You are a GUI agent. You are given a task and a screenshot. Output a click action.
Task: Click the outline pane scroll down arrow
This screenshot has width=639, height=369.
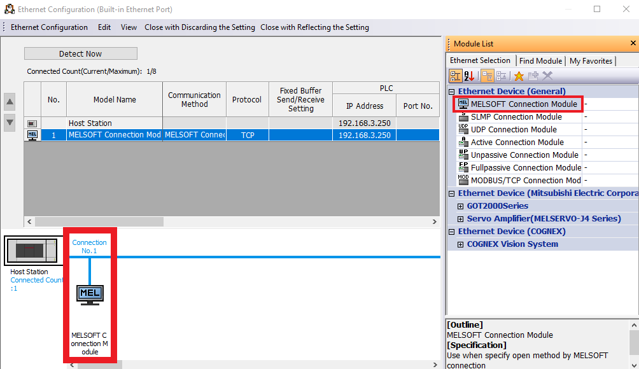click(x=634, y=365)
